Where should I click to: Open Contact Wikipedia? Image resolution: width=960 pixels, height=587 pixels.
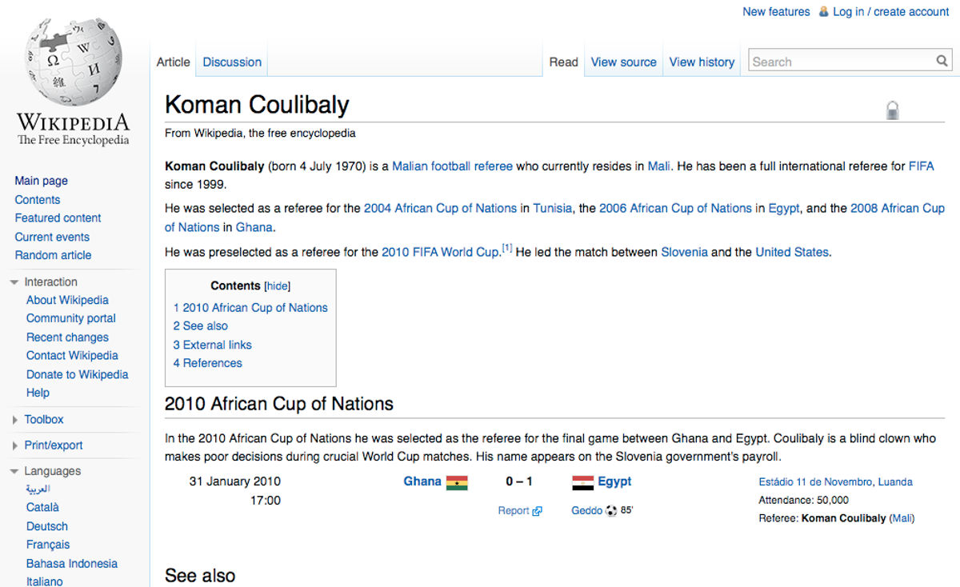click(72, 355)
